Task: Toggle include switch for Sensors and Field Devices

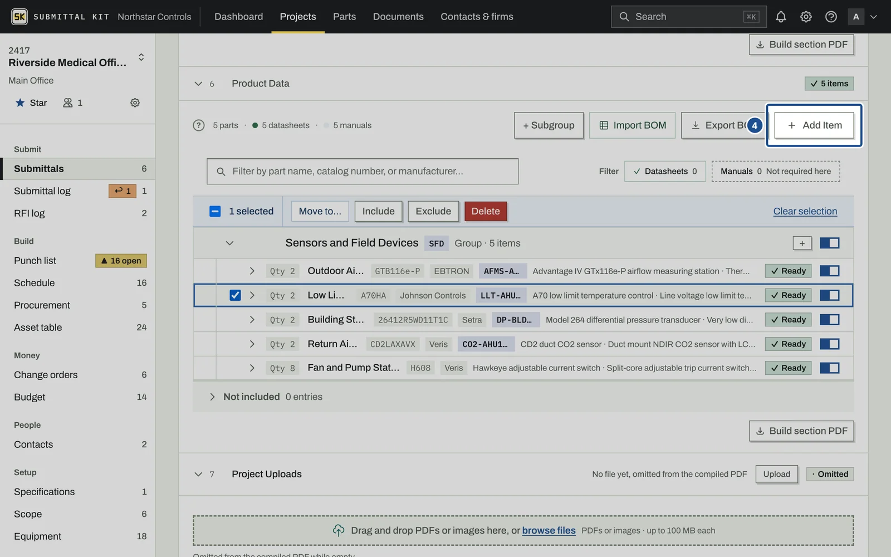Action: (x=829, y=243)
